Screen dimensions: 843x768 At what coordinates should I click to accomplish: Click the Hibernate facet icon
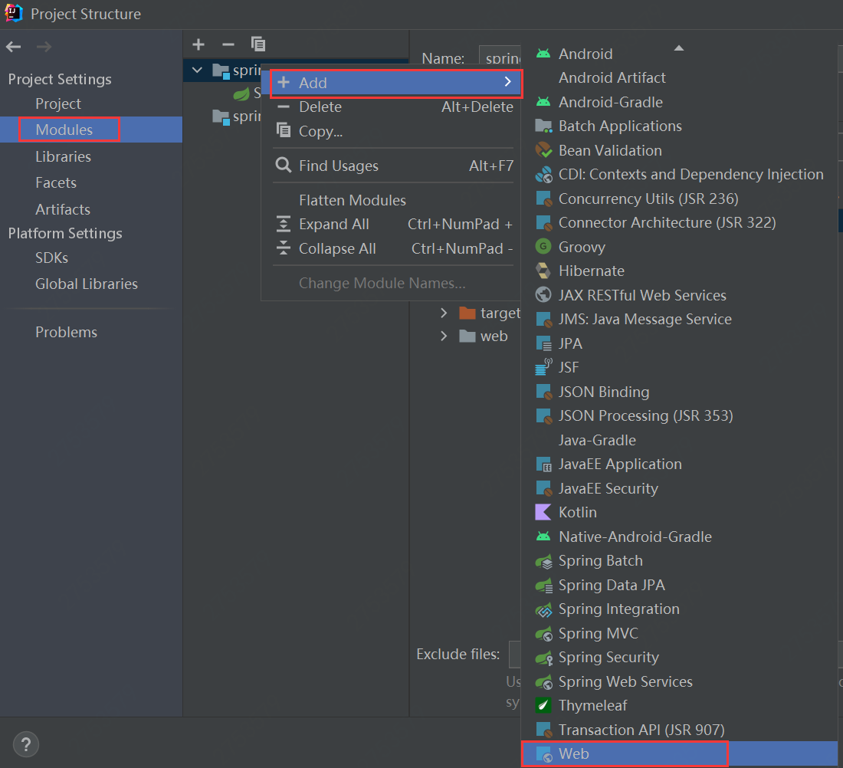coord(543,271)
